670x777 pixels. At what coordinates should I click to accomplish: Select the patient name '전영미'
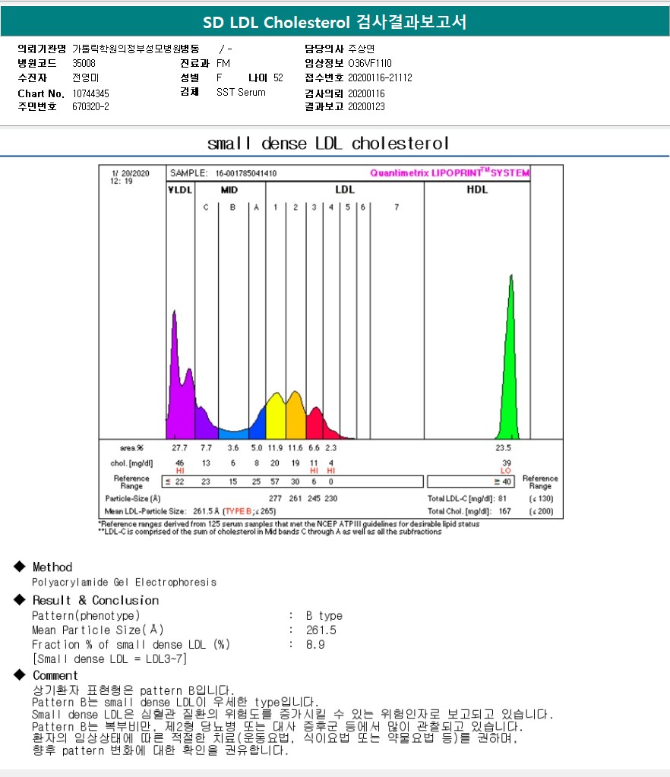point(86,77)
